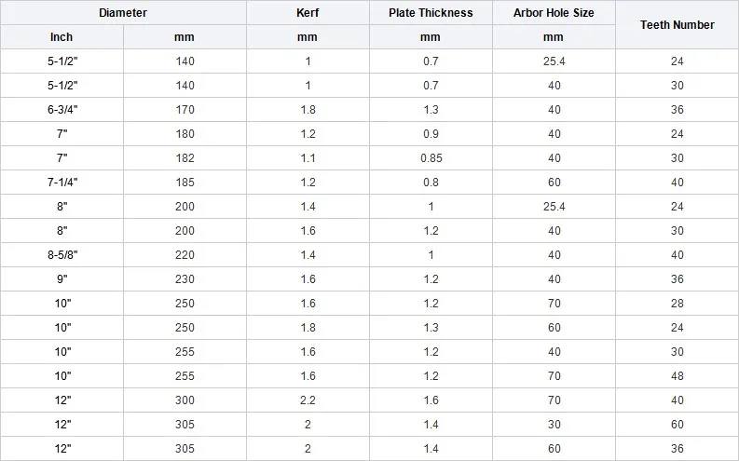This screenshot has height=461, width=739.
Task: Select the 28 teeth number cell
Action: 677,304
